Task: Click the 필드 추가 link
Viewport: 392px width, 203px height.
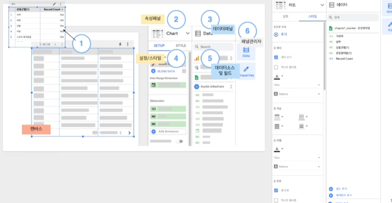Action: pos(338,189)
